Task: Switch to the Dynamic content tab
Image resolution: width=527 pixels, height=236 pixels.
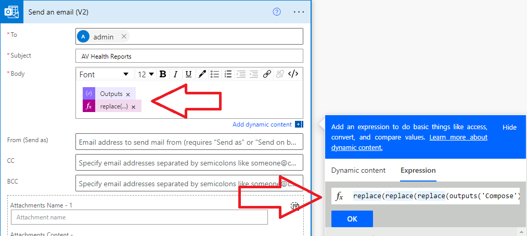Action: click(x=358, y=170)
